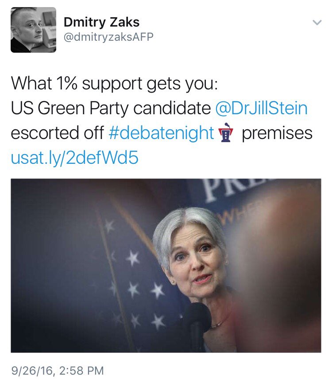Image resolution: width=332 pixels, height=387 pixels.
Task: Click the "What 1% support gets you:" line
Action: pyautogui.click(x=115, y=83)
